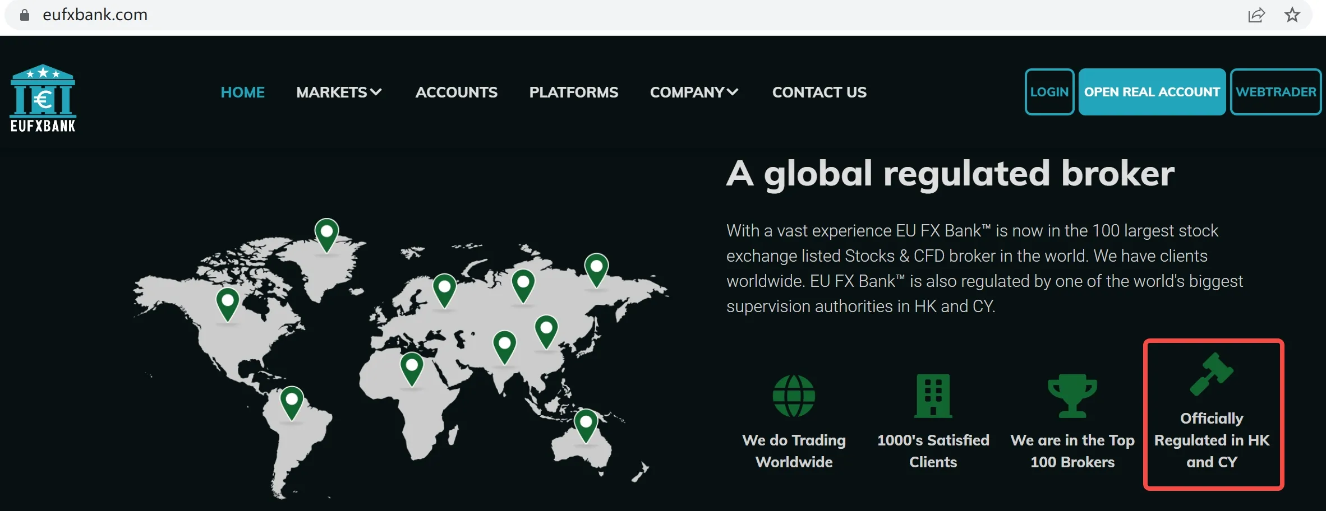1326x511 pixels.
Task: Click the gavel icon above Officially Regulated
Action: pos(1212,374)
